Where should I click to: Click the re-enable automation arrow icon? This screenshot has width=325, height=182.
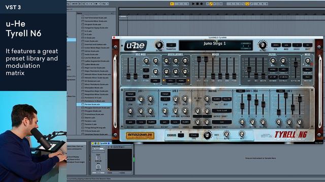coord(214,4)
